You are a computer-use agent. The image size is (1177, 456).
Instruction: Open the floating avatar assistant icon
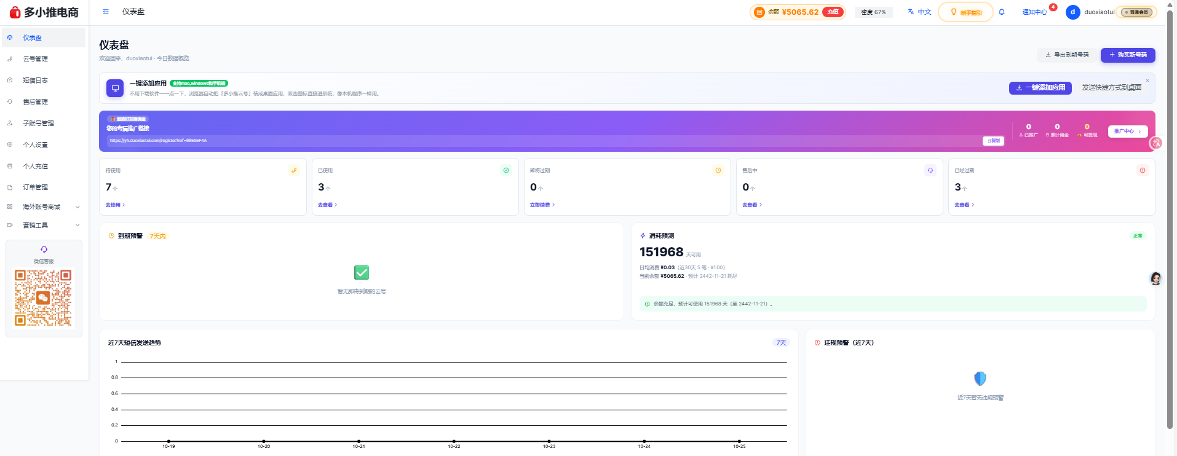point(1156,278)
